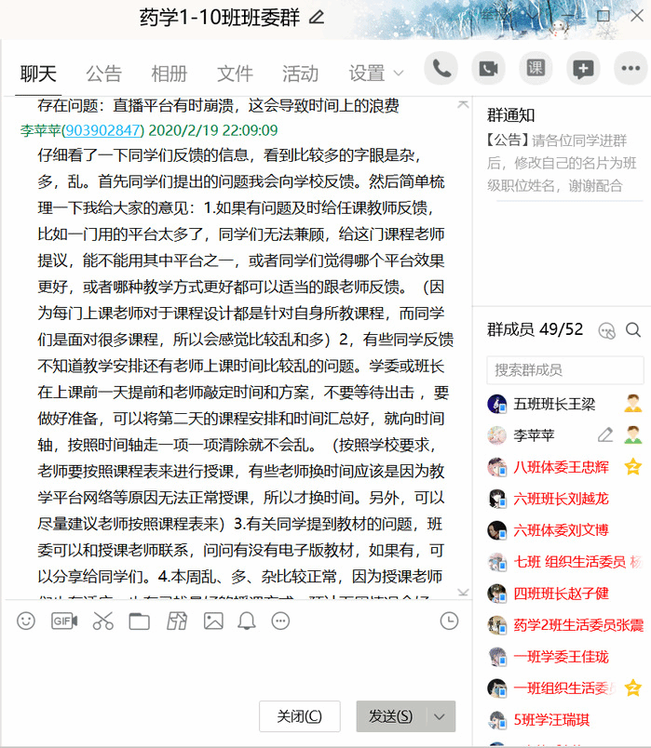The width and height of the screenshot is (651, 748).
Task: Open message history clock icon
Action: click(449, 621)
